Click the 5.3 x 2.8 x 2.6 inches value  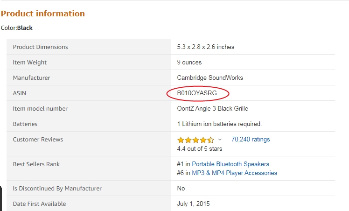pos(206,47)
